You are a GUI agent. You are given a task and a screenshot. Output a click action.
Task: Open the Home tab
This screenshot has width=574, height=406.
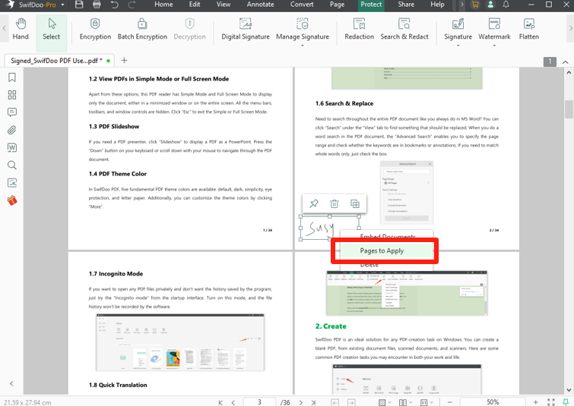[x=163, y=5]
